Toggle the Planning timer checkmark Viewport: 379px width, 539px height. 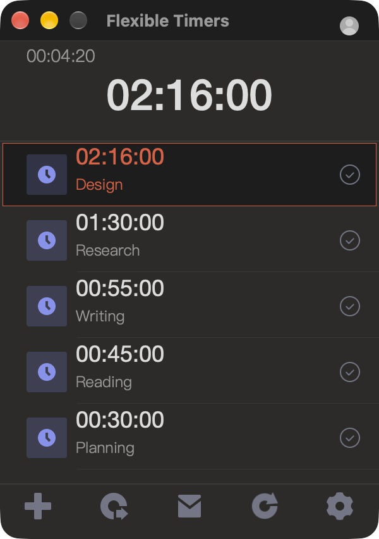click(x=350, y=438)
